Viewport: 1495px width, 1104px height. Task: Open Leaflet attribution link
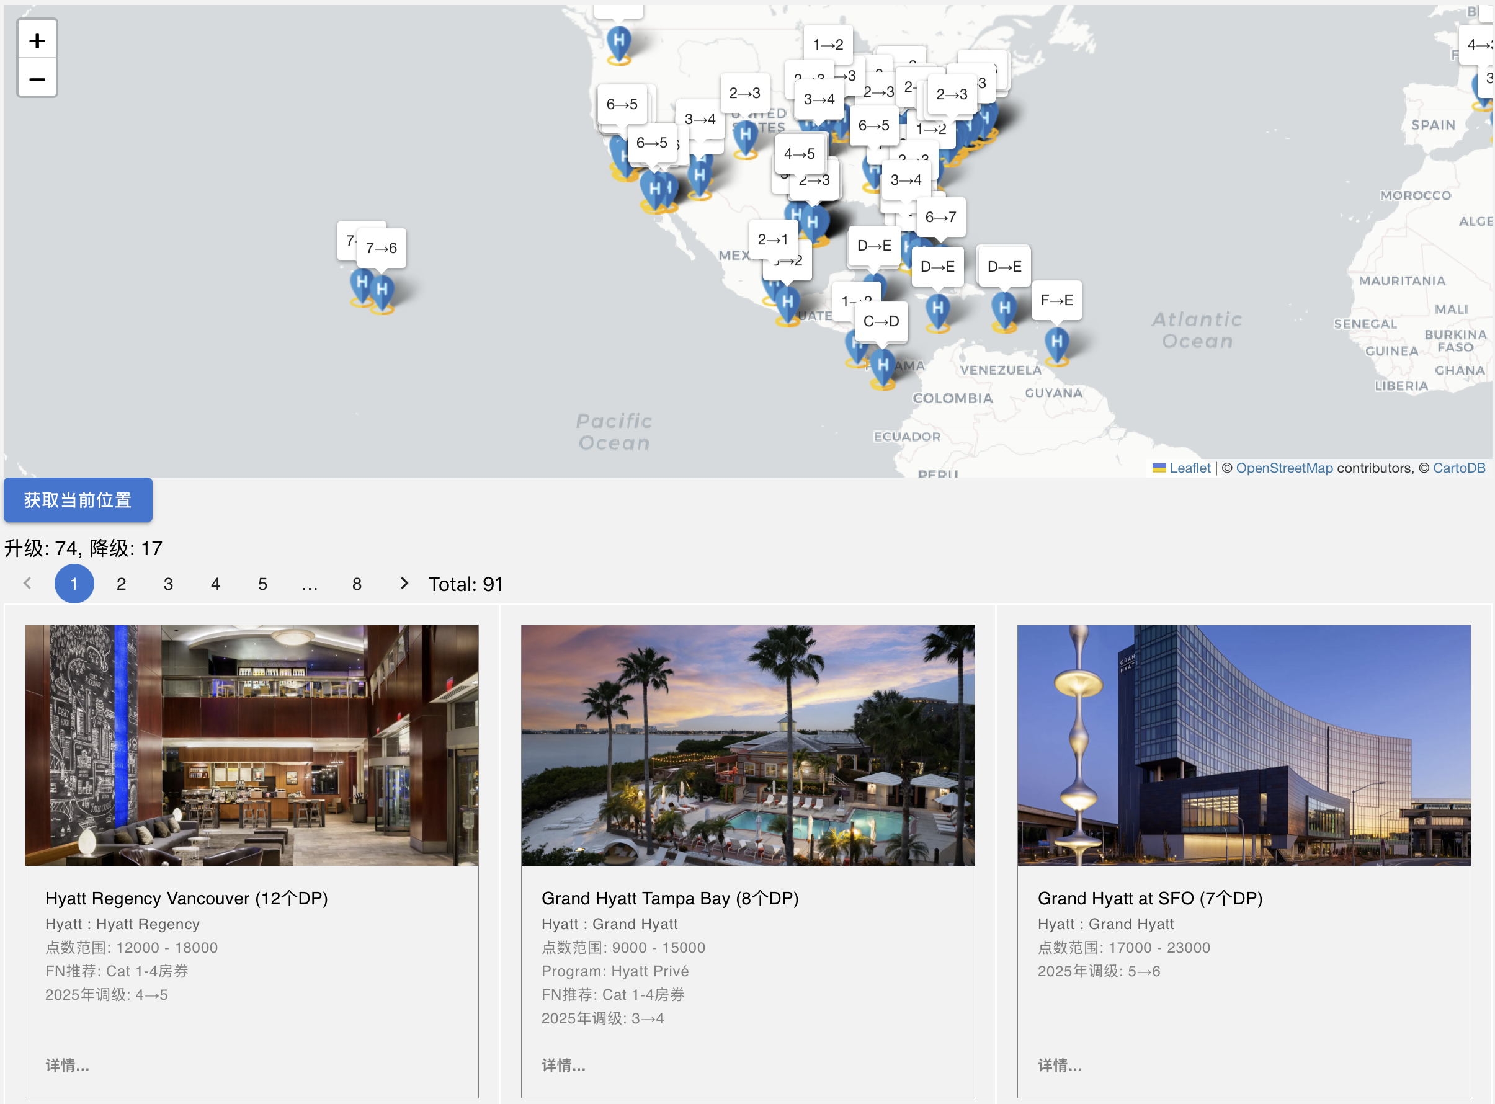[x=1189, y=468]
